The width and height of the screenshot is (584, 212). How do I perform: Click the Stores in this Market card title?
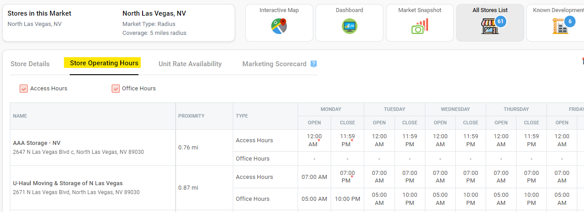tap(39, 13)
